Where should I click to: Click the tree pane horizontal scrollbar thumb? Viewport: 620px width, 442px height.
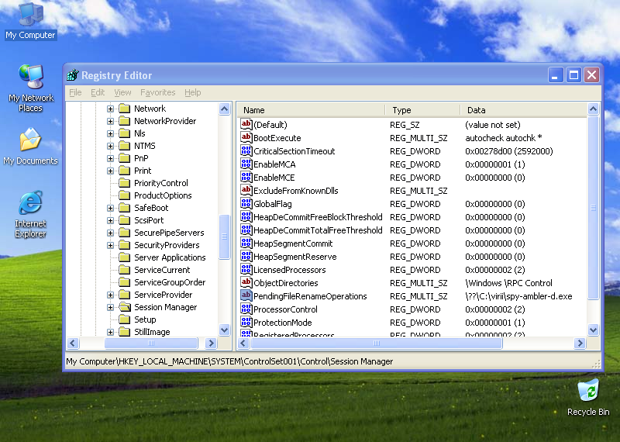[151, 343]
